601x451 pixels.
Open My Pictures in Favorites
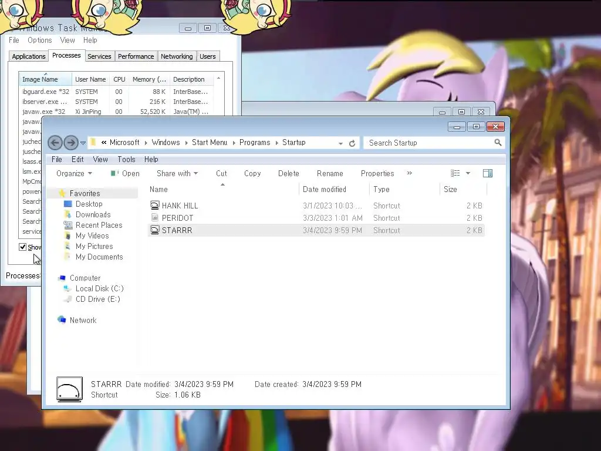[94, 246]
